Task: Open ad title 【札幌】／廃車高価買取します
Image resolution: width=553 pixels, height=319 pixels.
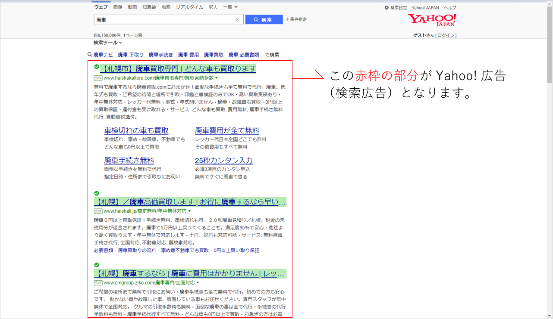Action: click(x=190, y=202)
